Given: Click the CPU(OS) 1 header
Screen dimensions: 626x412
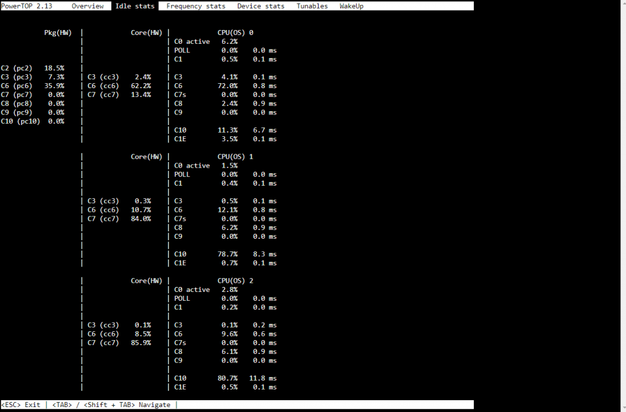Looking at the screenshot, I should point(235,157).
